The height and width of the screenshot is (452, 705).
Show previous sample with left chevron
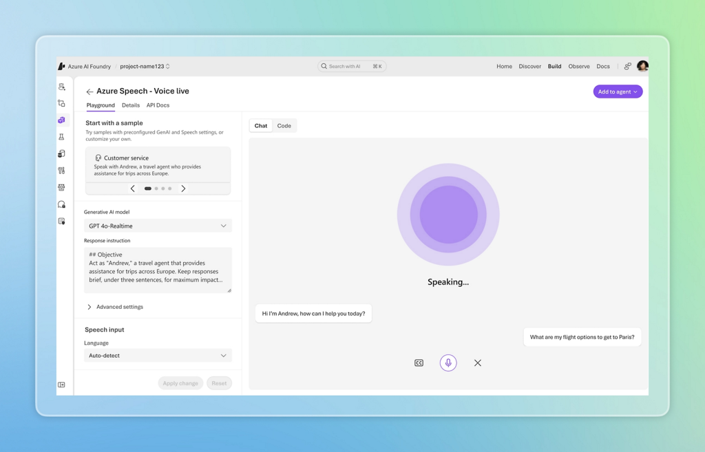(x=133, y=189)
